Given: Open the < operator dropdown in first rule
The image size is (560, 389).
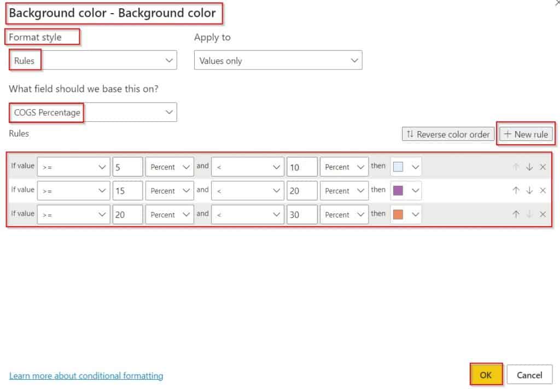Looking at the screenshot, I should [248, 167].
